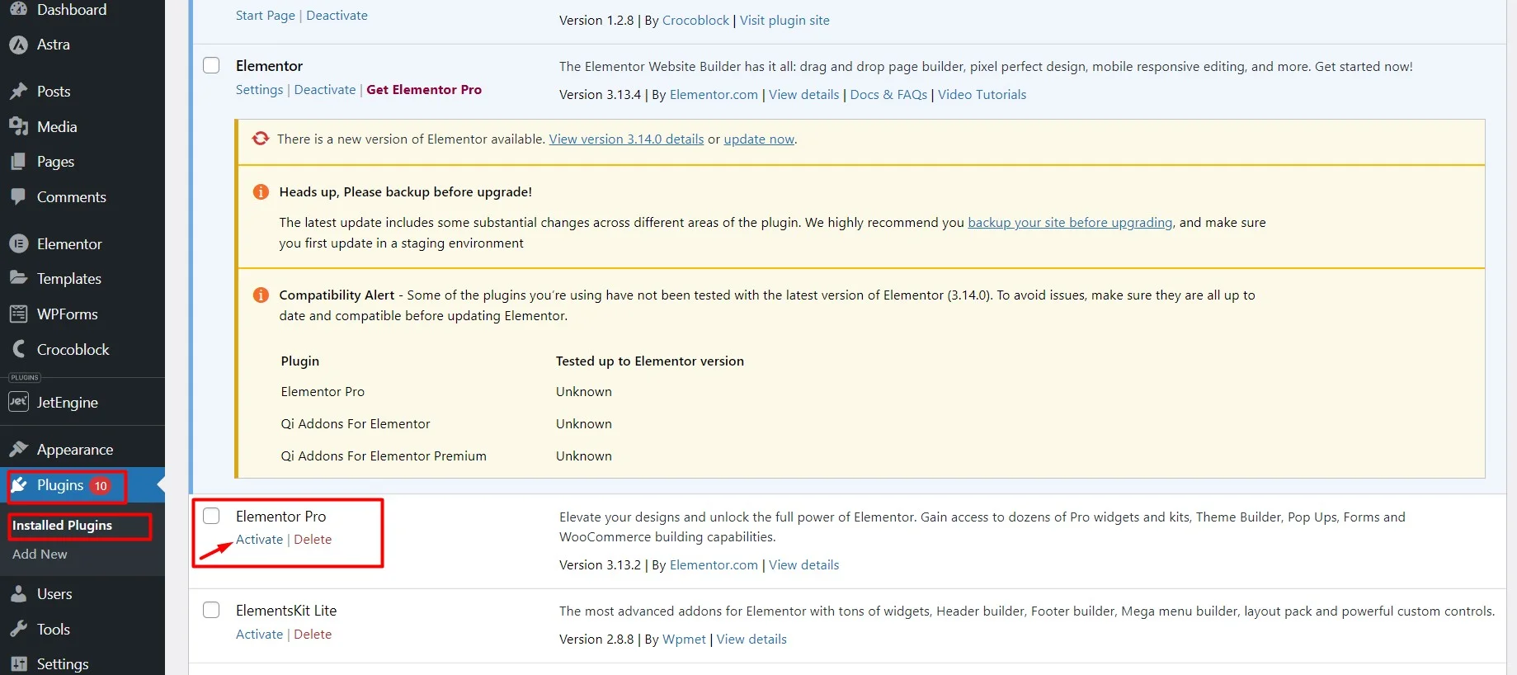
Task: Click the Elementor update refresh icon
Action: point(261,139)
